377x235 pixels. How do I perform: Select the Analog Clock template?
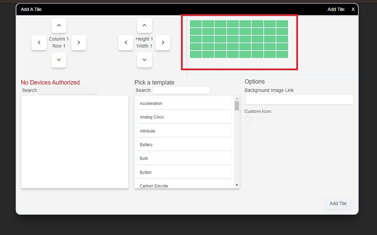tap(184, 117)
